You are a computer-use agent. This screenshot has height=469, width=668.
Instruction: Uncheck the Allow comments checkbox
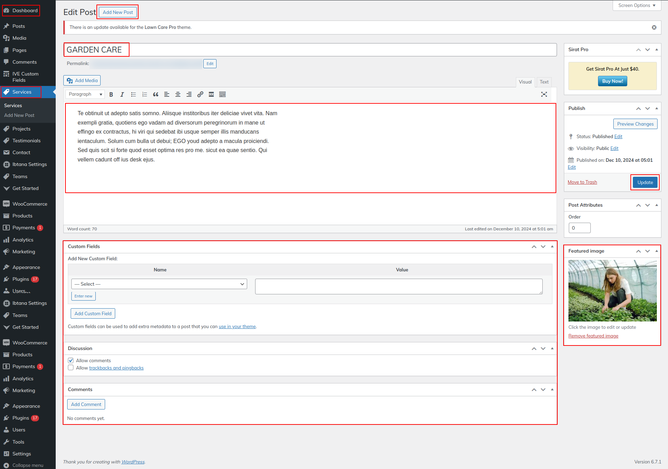click(71, 360)
